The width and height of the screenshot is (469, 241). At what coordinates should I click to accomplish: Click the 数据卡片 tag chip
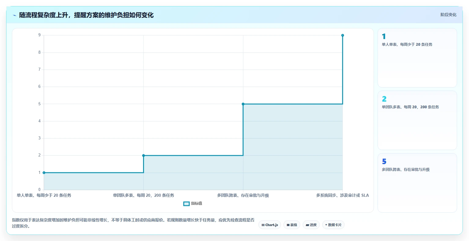click(333, 225)
